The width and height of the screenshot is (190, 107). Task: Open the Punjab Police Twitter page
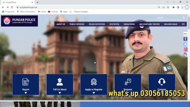coord(185,44)
